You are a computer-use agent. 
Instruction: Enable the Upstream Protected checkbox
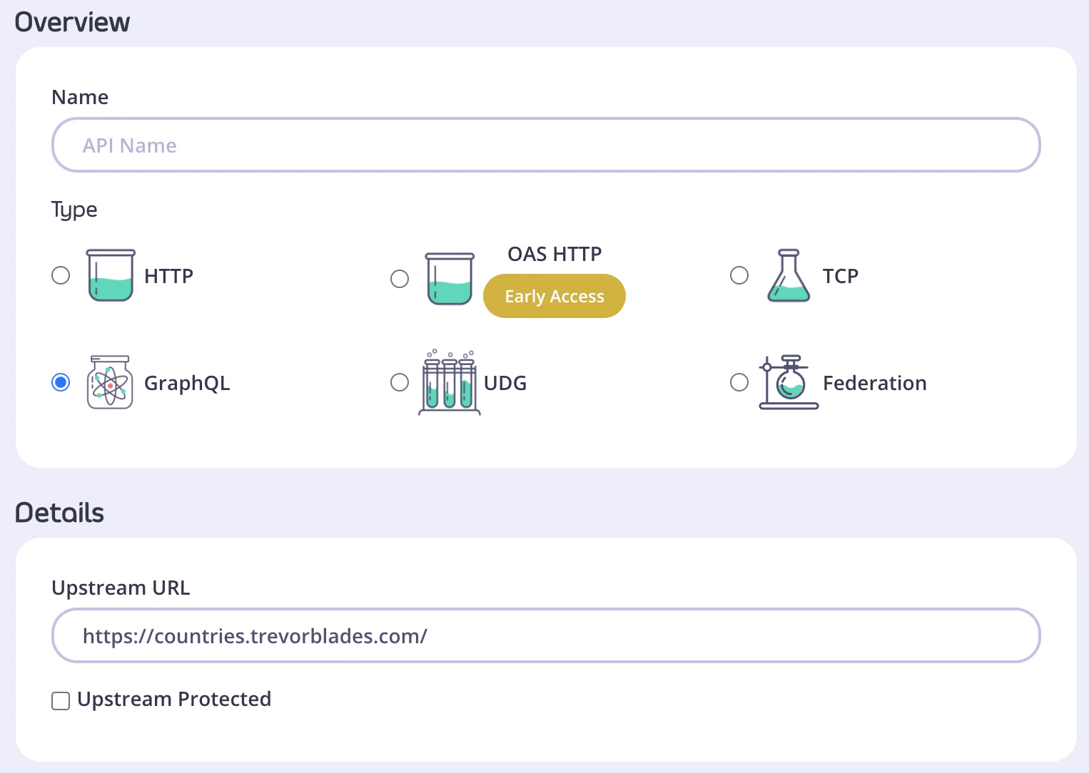[61, 700]
